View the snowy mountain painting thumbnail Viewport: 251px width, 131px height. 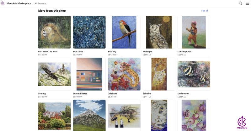[x=89, y=115]
